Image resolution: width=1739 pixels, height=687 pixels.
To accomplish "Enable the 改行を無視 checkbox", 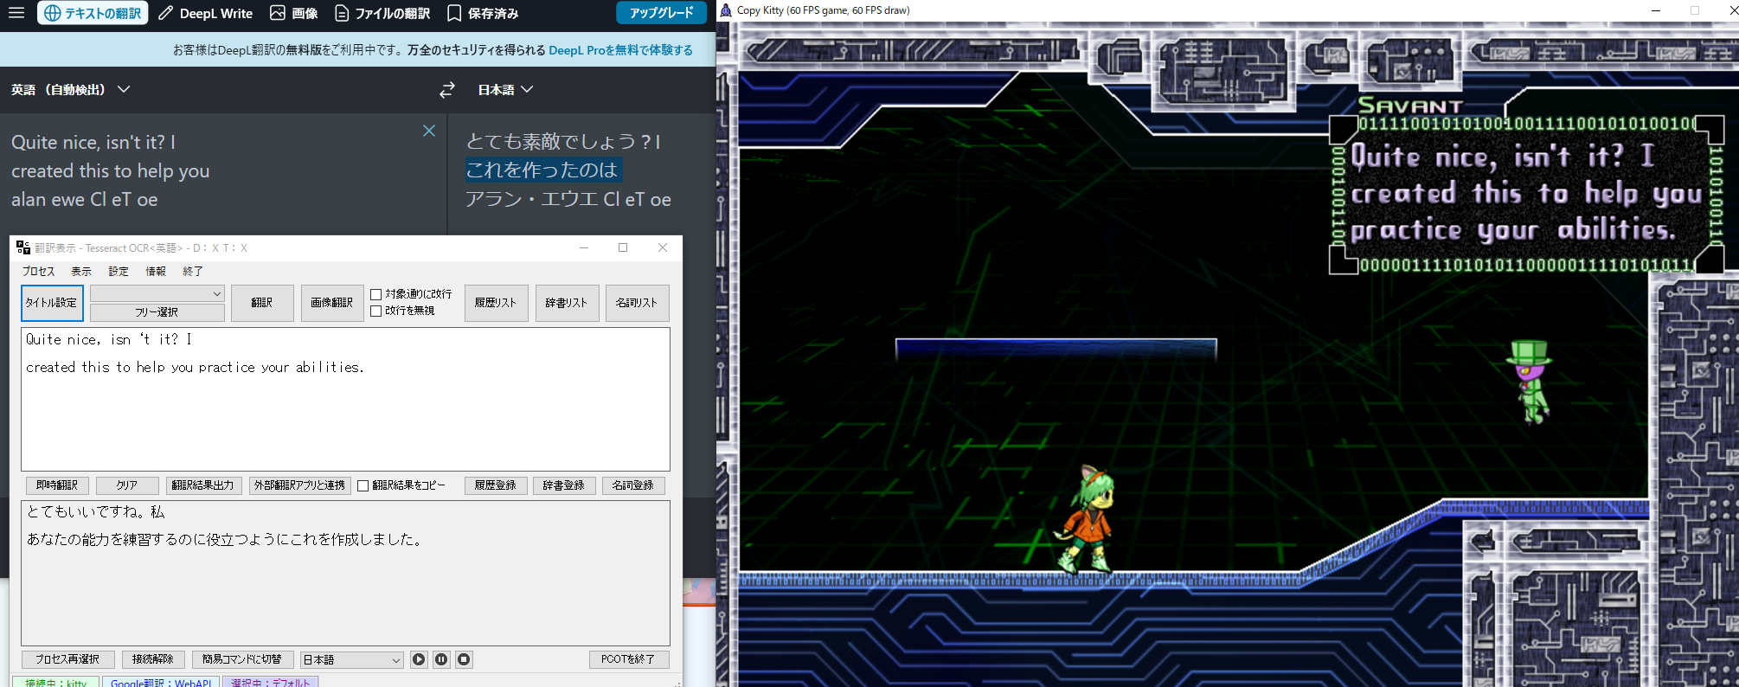I will 376,311.
